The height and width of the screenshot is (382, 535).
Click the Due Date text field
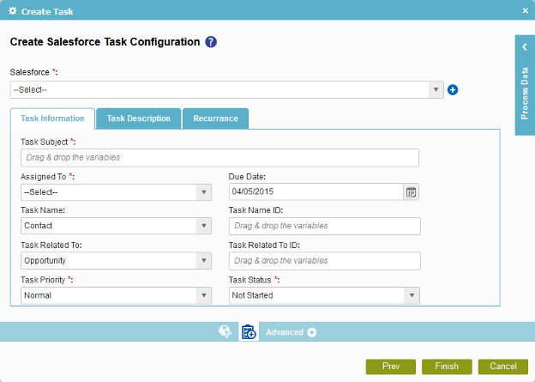[x=316, y=192]
